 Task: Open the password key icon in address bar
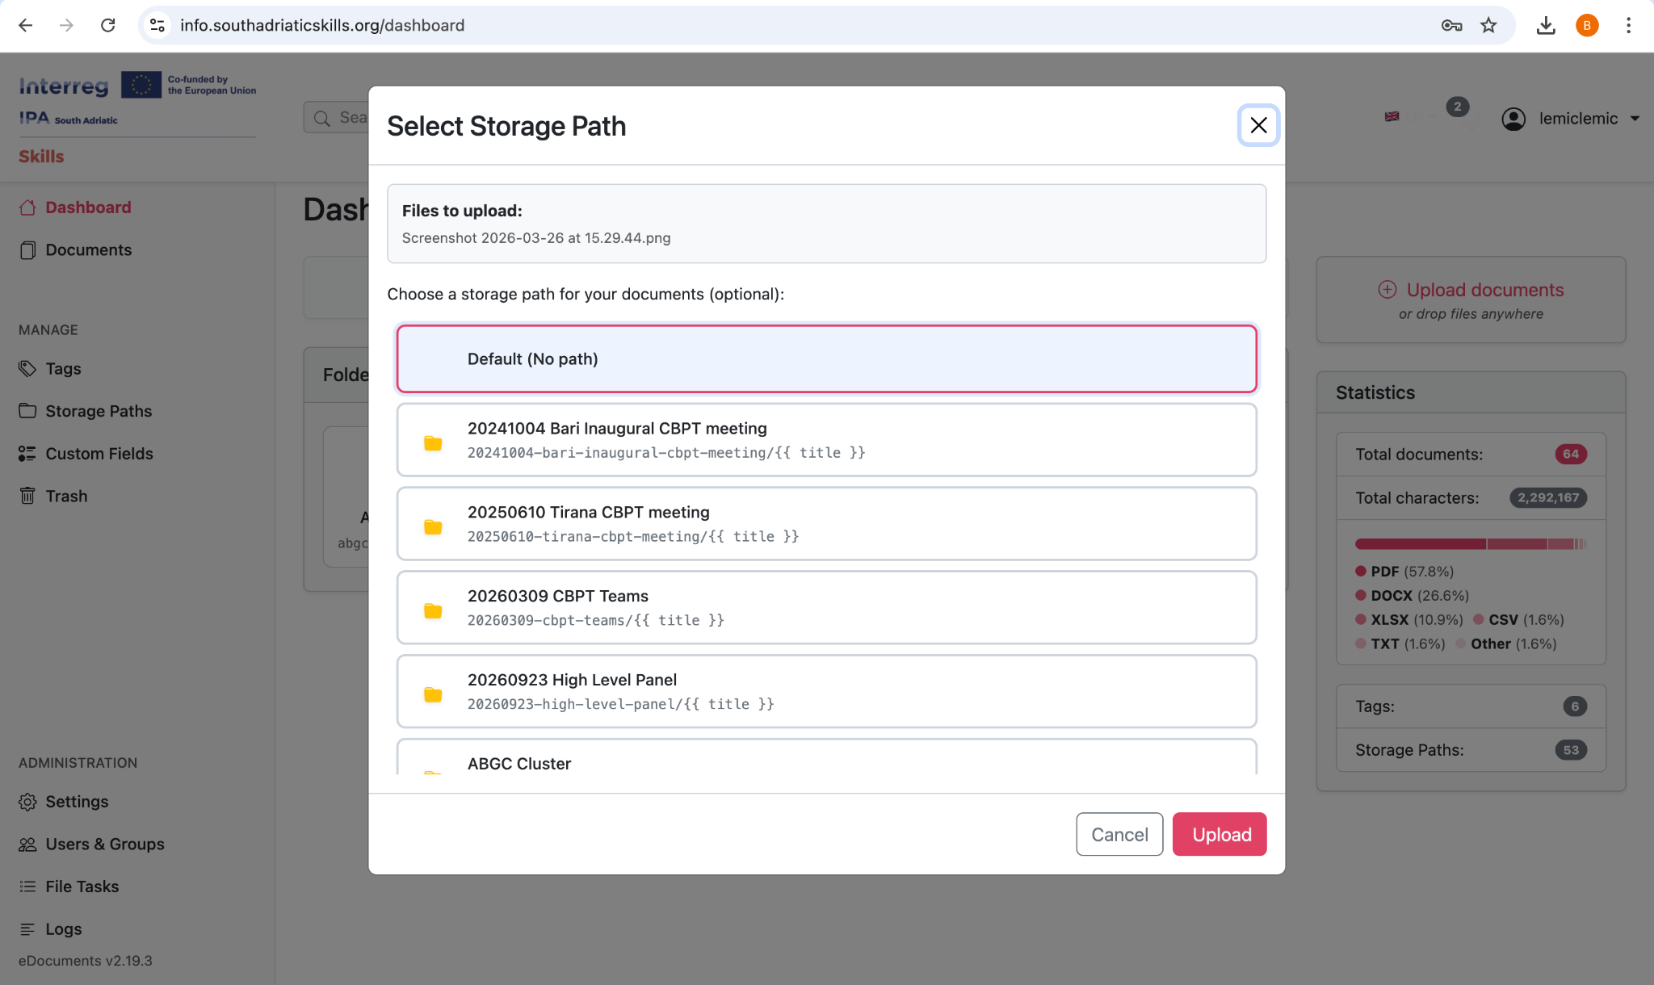[1451, 25]
